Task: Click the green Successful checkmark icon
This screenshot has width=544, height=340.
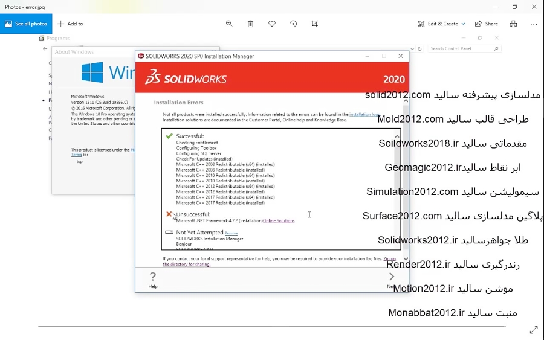Action: 169,136
